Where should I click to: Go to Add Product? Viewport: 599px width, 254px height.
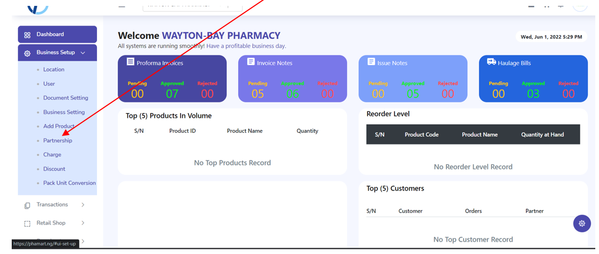59,126
